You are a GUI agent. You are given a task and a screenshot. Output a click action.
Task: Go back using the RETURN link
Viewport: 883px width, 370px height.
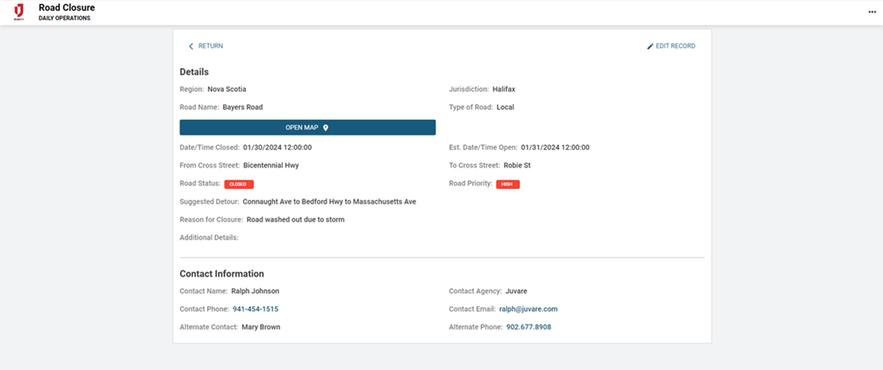click(210, 46)
